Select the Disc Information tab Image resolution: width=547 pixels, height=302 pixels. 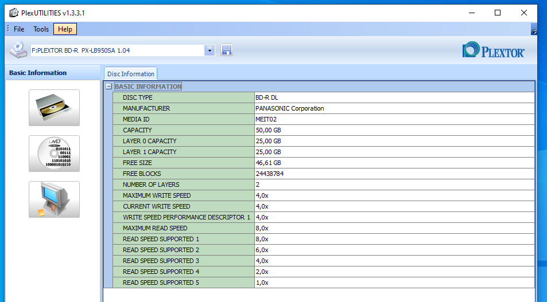click(130, 74)
